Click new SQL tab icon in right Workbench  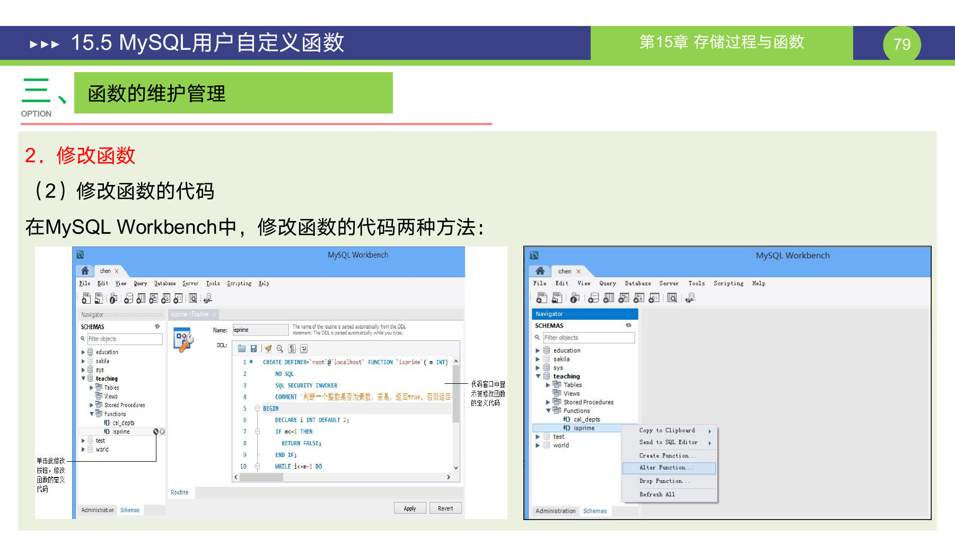pos(541,297)
